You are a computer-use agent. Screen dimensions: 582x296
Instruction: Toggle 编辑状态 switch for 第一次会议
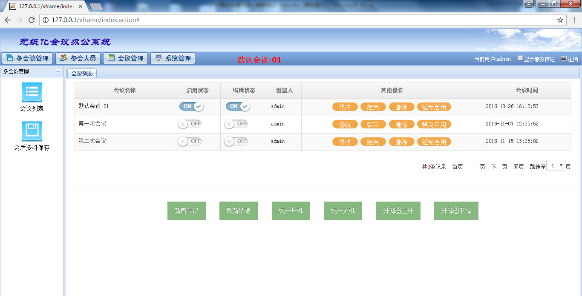(x=236, y=124)
